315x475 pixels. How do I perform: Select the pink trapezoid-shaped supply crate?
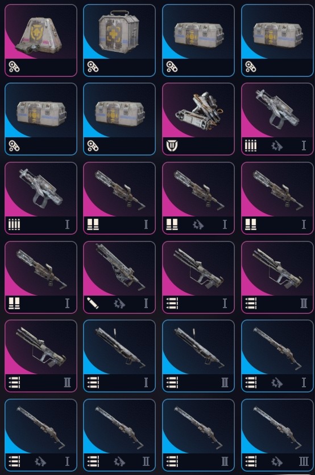click(41, 40)
